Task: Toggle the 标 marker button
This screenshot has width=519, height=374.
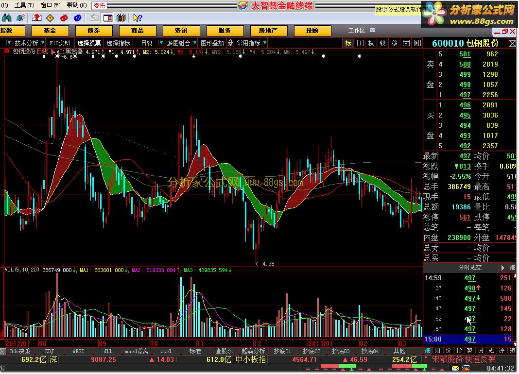Action: coord(348,43)
